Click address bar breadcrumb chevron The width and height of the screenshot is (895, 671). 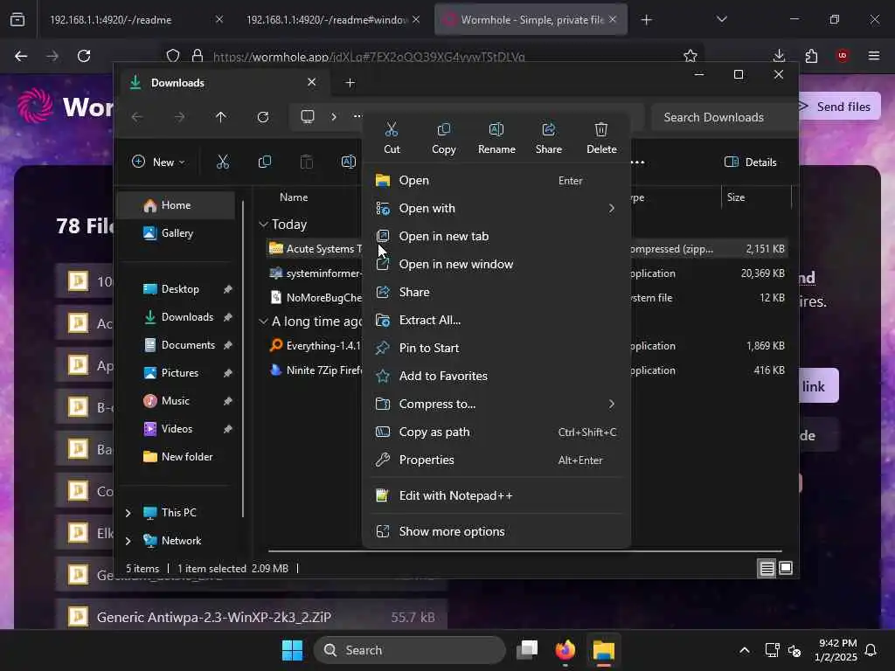click(x=333, y=117)
